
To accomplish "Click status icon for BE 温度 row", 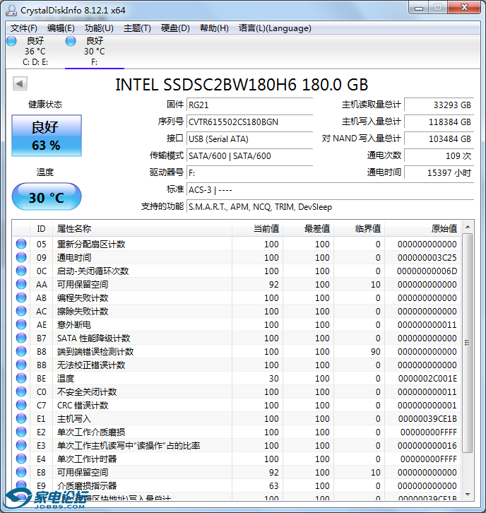I will pos(21,378).
